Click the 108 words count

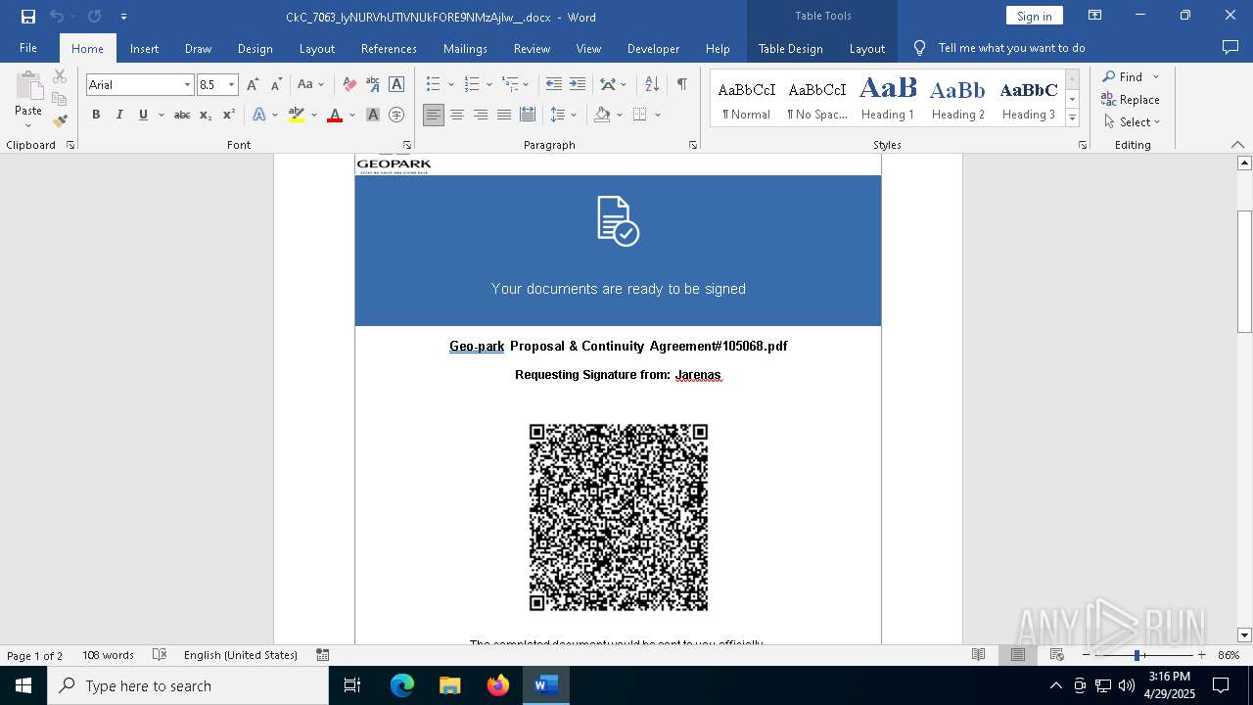(x=108, y=655)
